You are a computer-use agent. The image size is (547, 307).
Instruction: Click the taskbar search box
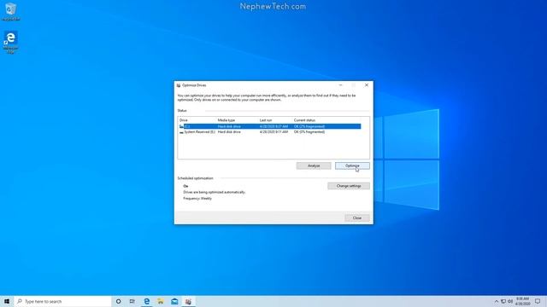click(x=62, y=301)
